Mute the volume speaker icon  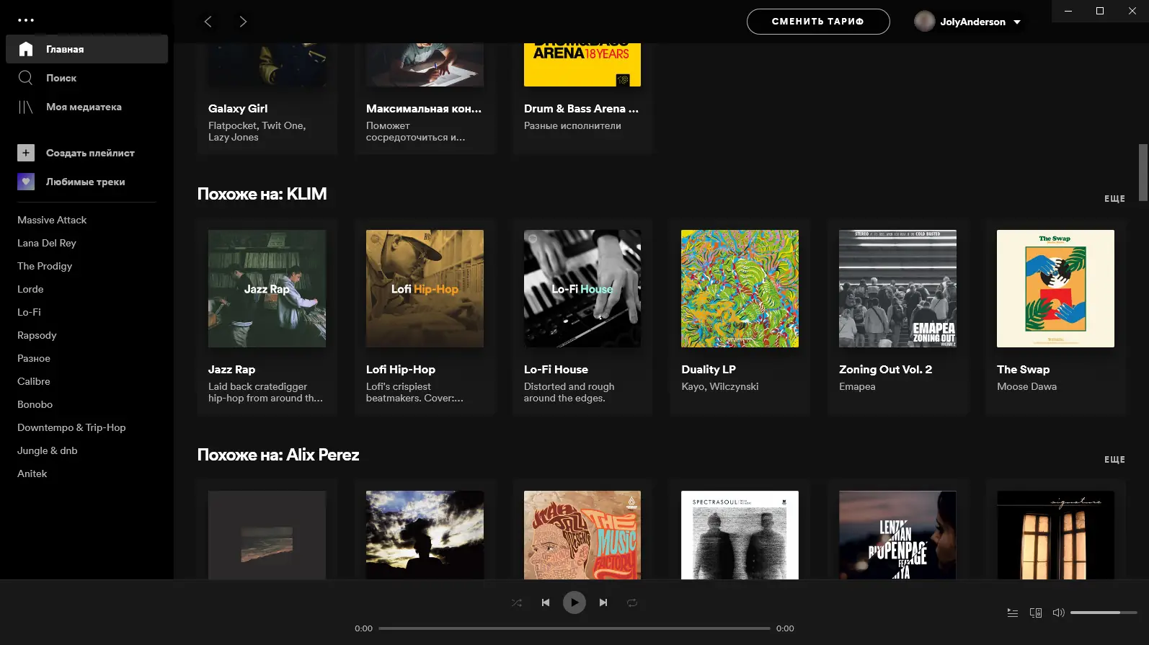1058,613
